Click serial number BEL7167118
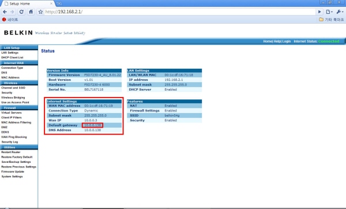The image size is (346, 209). 94,89
